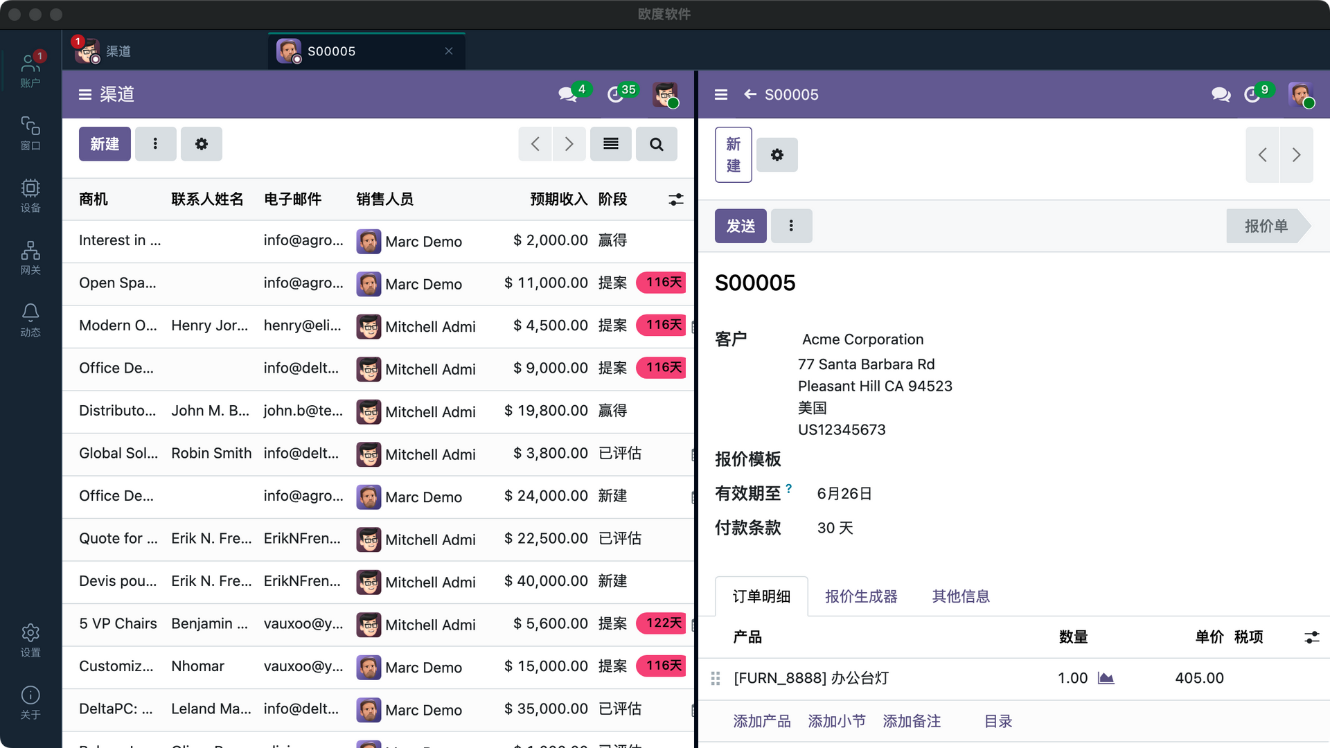
Task: Open forecast chart icon next to quantity 1.00
Action: point(1106,678)
